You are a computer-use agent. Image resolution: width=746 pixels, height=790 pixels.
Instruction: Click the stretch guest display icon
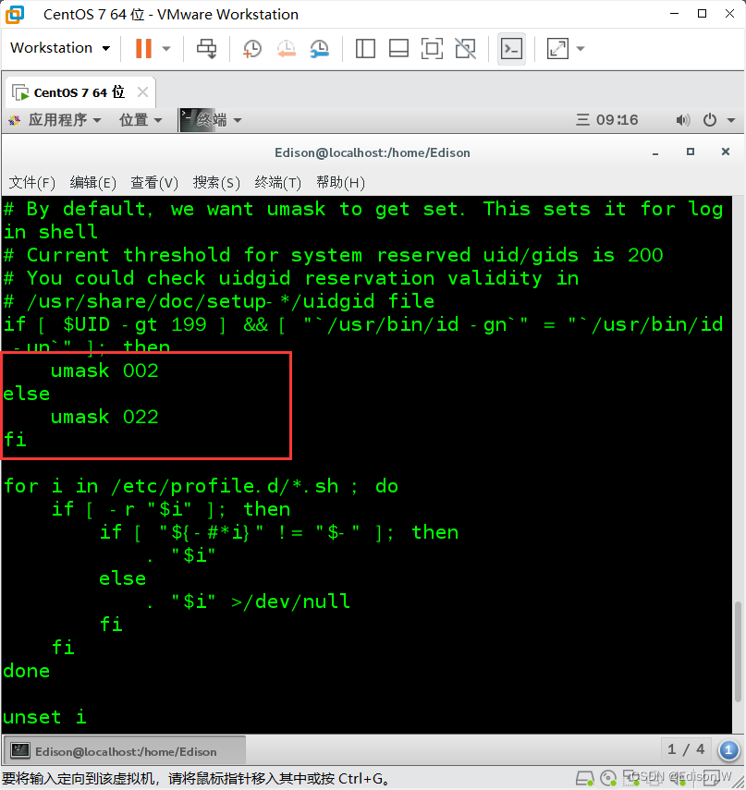557,48
